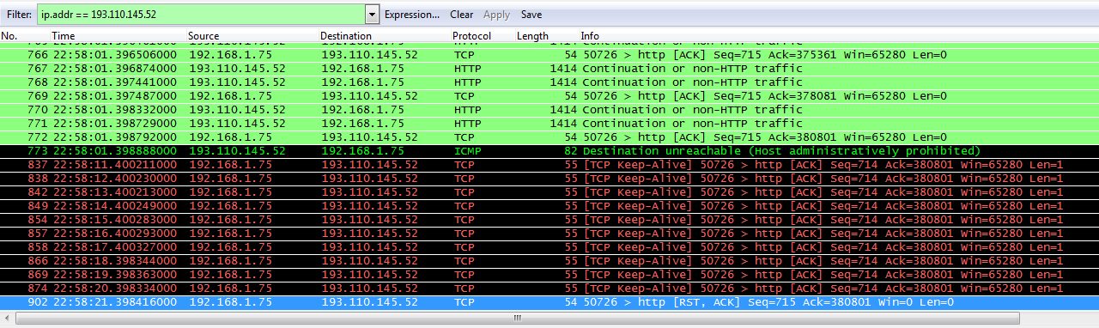Image resolution: width=1099 pixels, height=328 pixels.
Task: Open the Expression... filter builder
Action: (412, 15)
